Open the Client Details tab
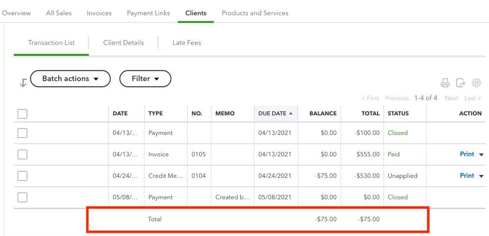This screenshot has height=236, width=489. 123,43
